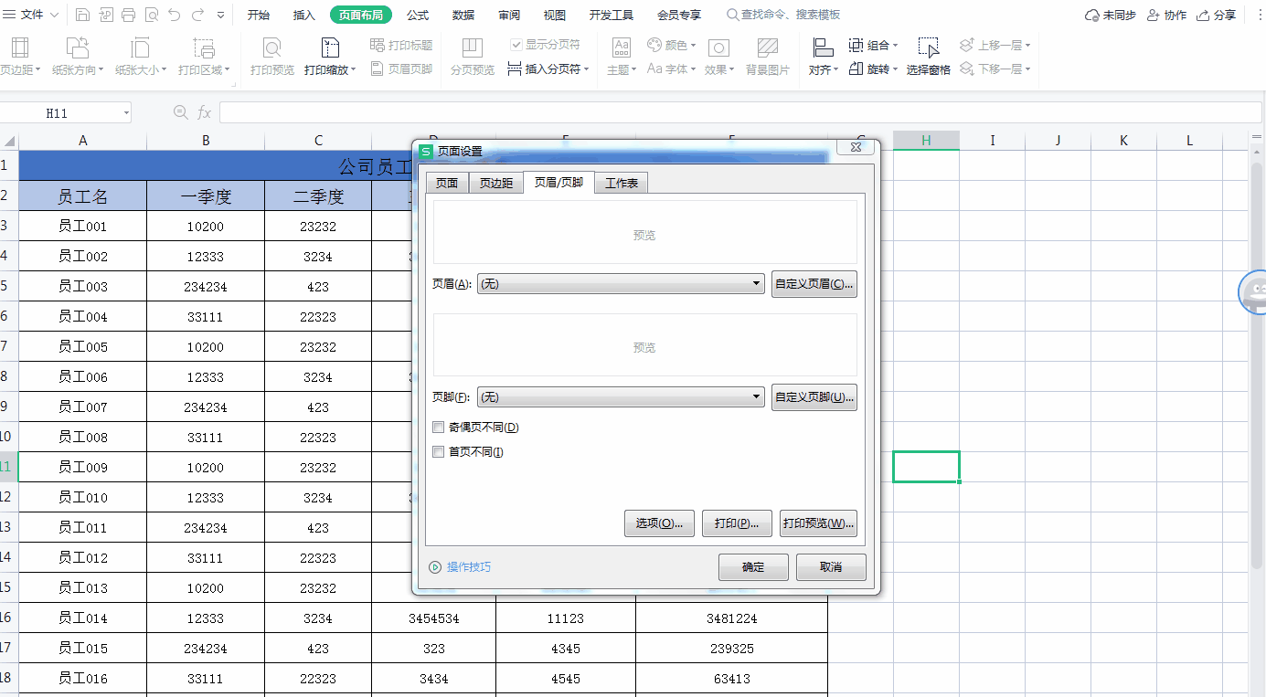
Task: Open the 旋转 rotate dropdown
Action: tap(874, 69)
